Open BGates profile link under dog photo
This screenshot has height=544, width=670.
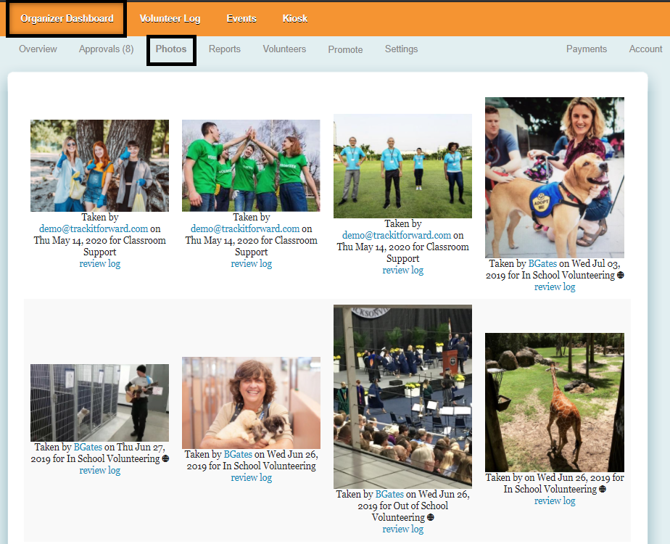(543, 264)
